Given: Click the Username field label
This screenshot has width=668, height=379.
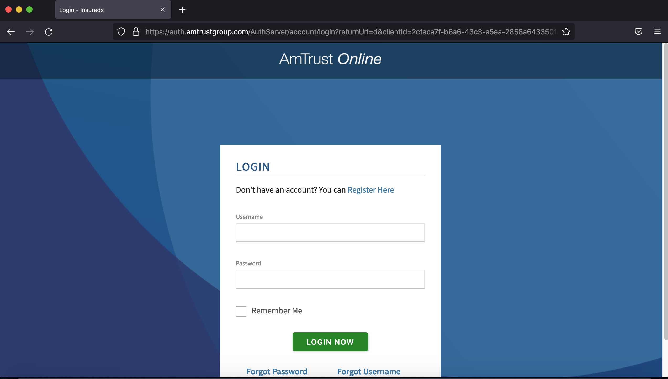Looking at the screenshot, I should tap(249, 217).
